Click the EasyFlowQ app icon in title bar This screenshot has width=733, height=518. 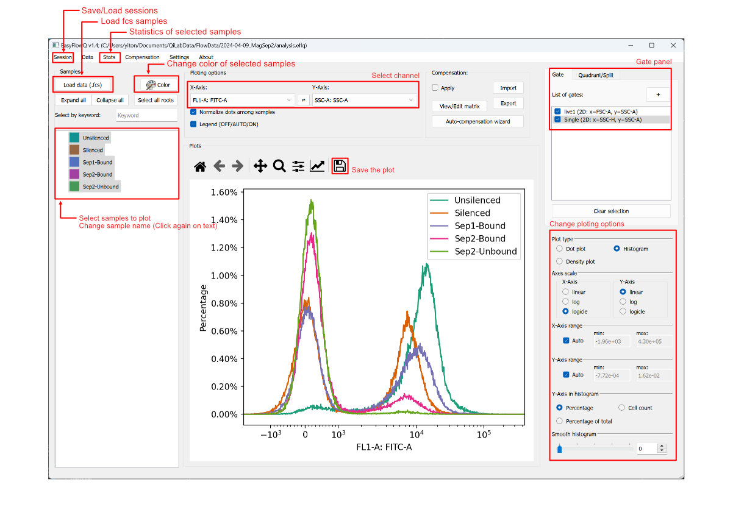coord(55,45)
